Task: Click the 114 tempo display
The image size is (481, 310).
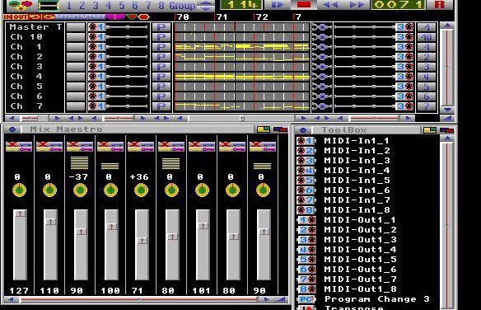Action: [241, 5]
